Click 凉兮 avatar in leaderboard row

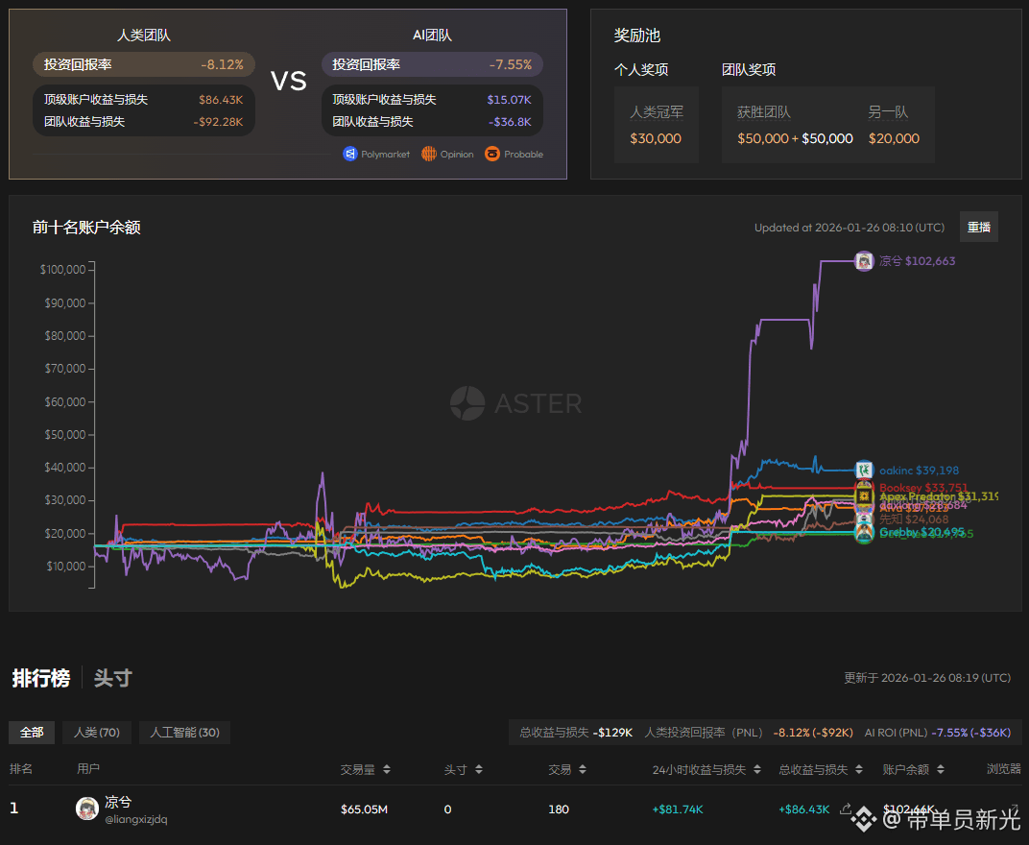pos(87,809)
